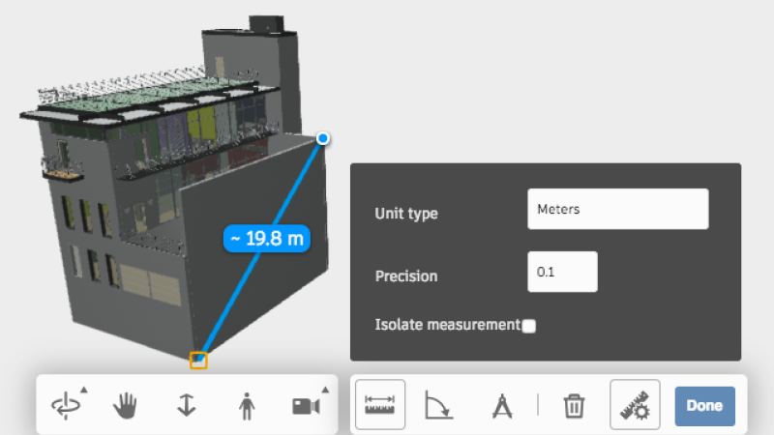Enable First person walk tool
The height and width of the screenshot is (435, 774).
247,406
